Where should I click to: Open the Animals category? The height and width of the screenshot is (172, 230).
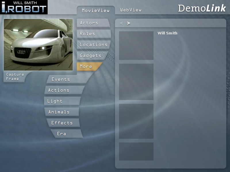[59, 112]
